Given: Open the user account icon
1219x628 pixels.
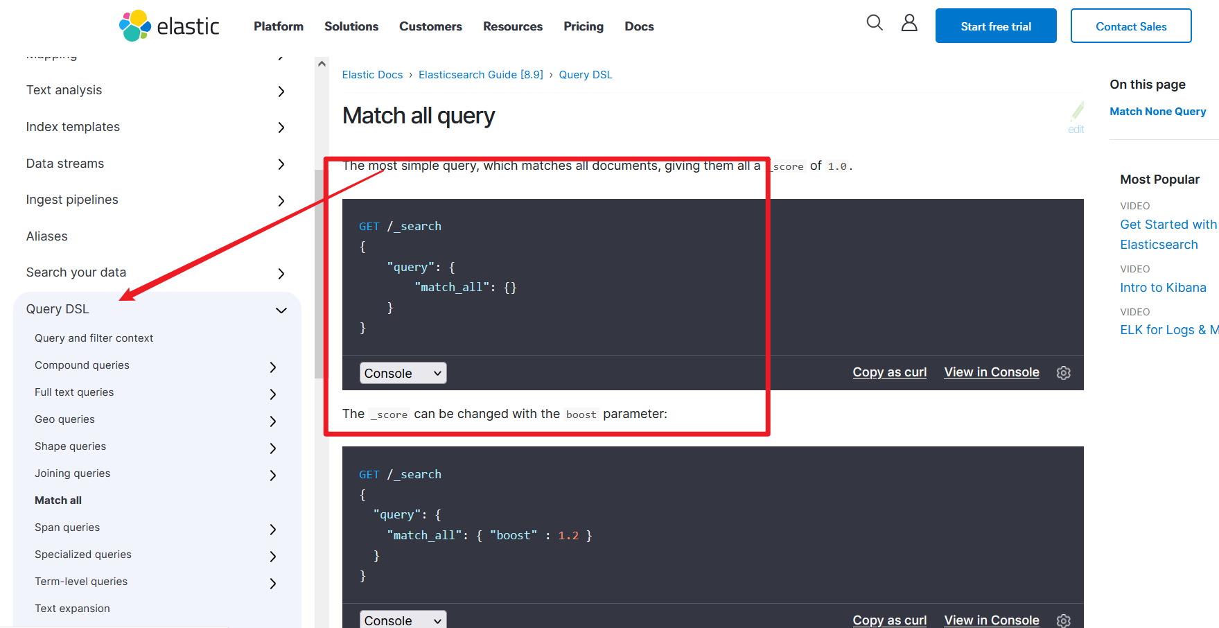Looking at the screenshot, I should pos(909,23).
